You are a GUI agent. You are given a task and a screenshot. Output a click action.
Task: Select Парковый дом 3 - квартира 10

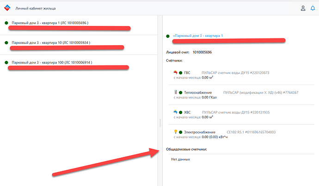[51, 42]
